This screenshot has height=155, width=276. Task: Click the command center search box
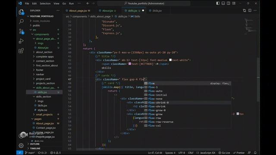144,3
